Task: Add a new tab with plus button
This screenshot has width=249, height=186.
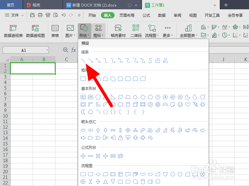Action: pyautogui.click(x=226, y=5)
